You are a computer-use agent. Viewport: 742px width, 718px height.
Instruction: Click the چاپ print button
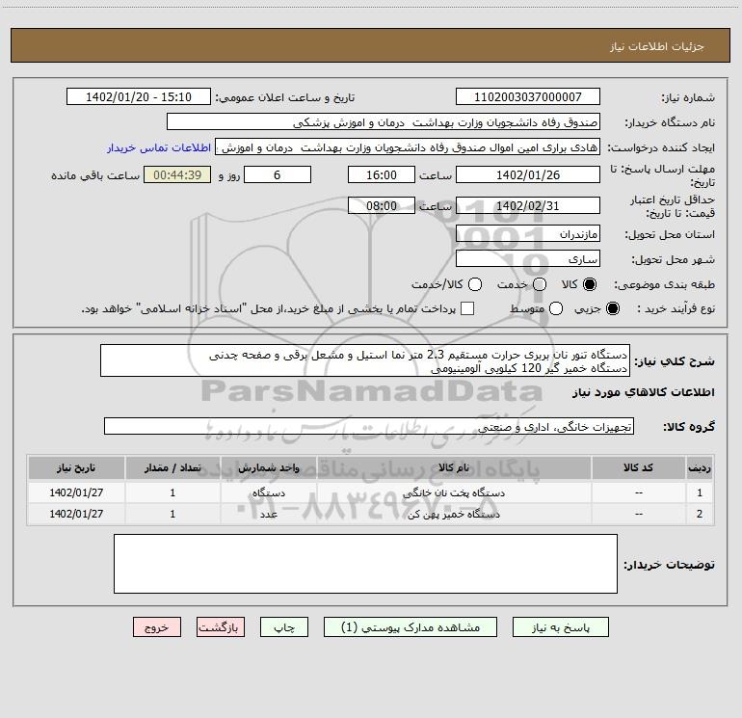point(284,627)
